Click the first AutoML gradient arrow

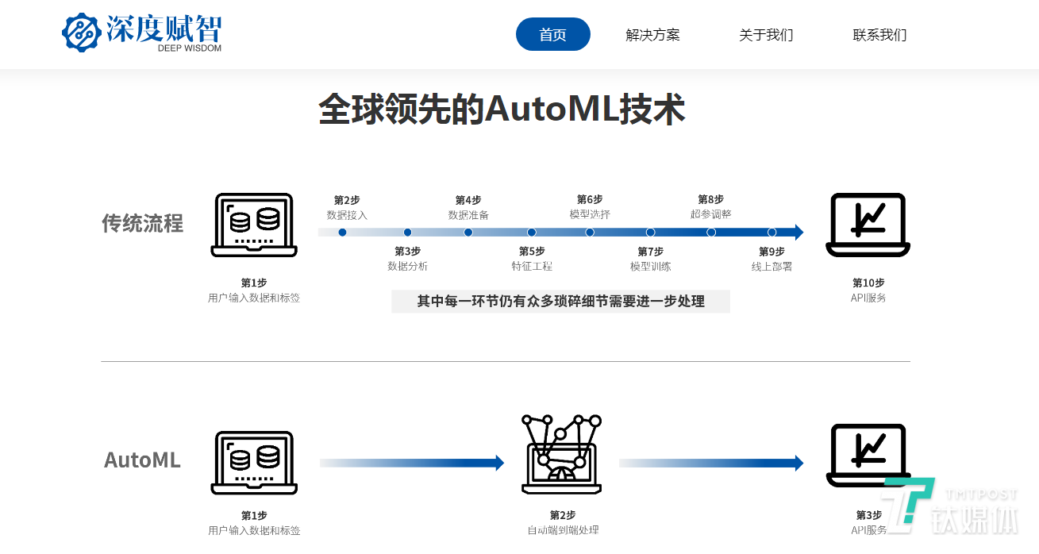pyautogui.click(x=412, y=463)
